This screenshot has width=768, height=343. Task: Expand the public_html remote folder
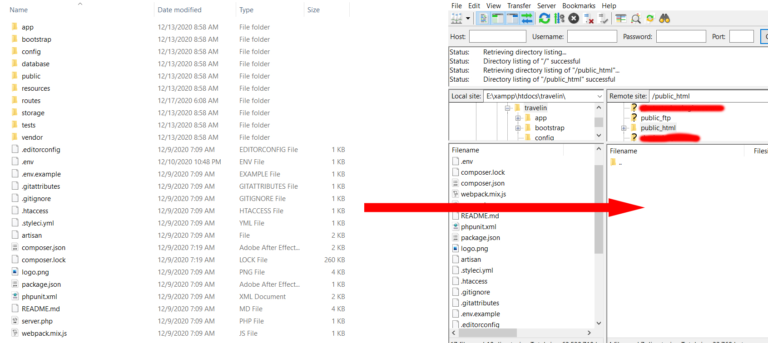[x=624, y=128]
